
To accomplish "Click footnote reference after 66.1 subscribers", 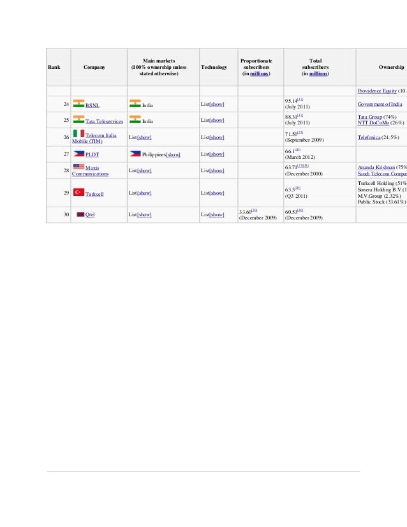I will [297, 149].
